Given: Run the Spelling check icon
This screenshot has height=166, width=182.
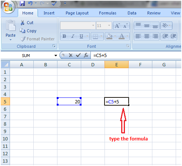Looking at the screenshot, I should [x=54, y=3].
